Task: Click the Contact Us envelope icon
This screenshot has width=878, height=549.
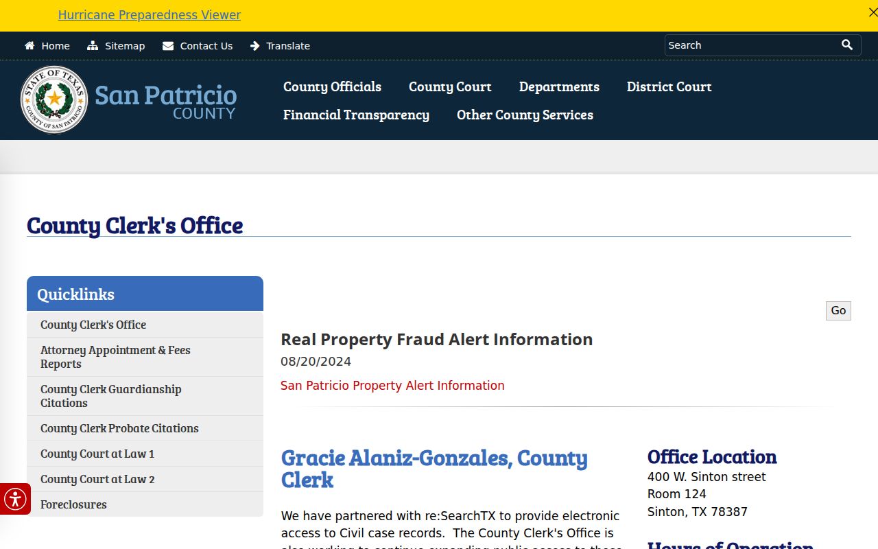Action: pos(168,46)
